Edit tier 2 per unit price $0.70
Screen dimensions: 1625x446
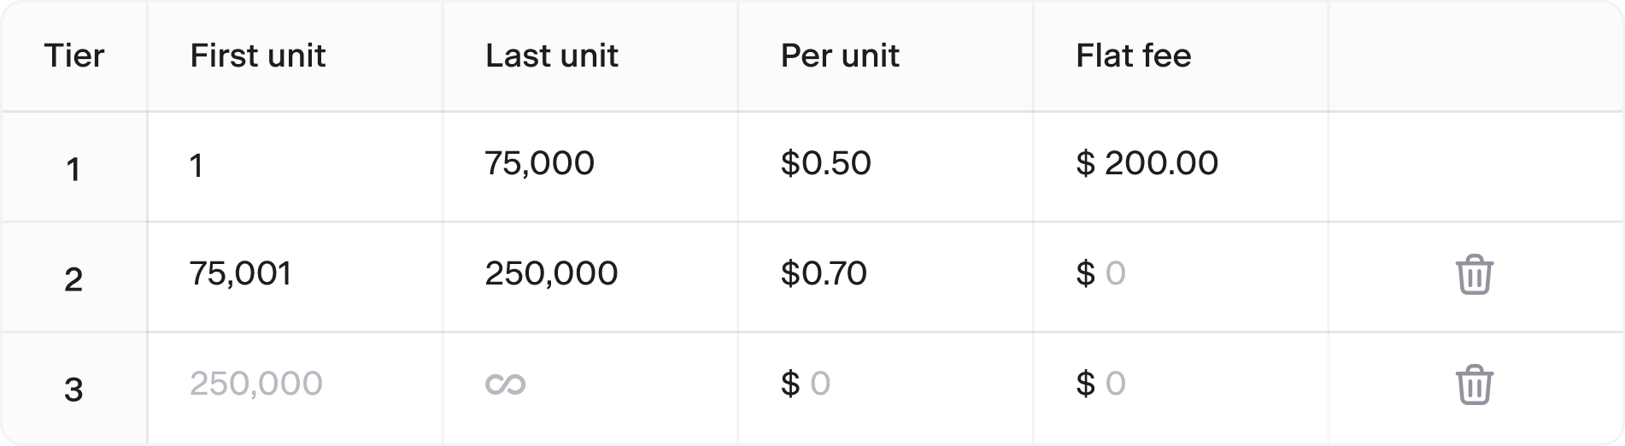coord(824,273)
